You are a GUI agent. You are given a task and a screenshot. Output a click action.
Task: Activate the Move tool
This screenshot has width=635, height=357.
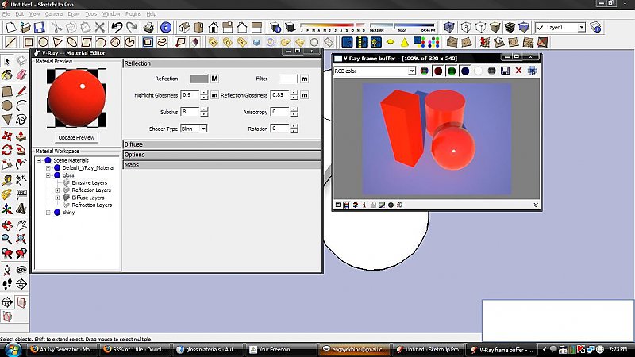pyautogui.click(x=7, y=136)
